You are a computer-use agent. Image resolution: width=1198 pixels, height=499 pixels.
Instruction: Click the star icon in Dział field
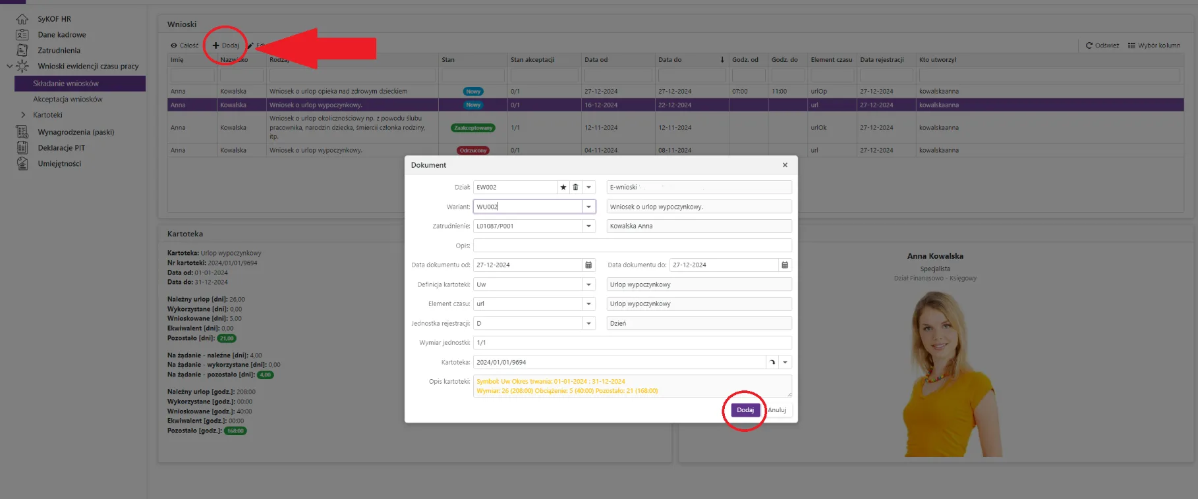click(563, 188)
